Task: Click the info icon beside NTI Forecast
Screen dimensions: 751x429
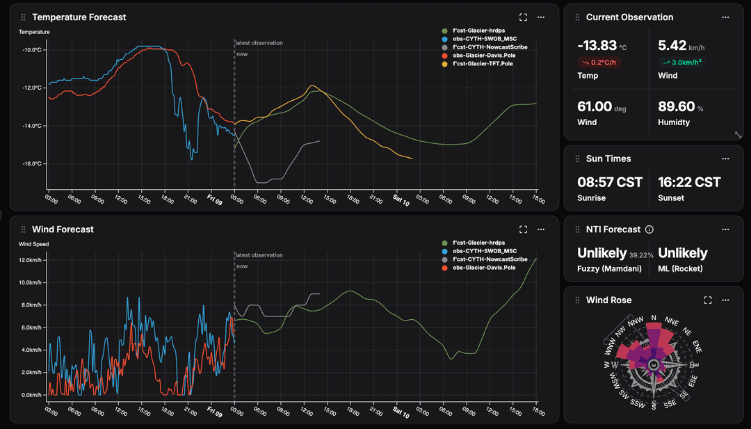Action: [x=649, y=229]
